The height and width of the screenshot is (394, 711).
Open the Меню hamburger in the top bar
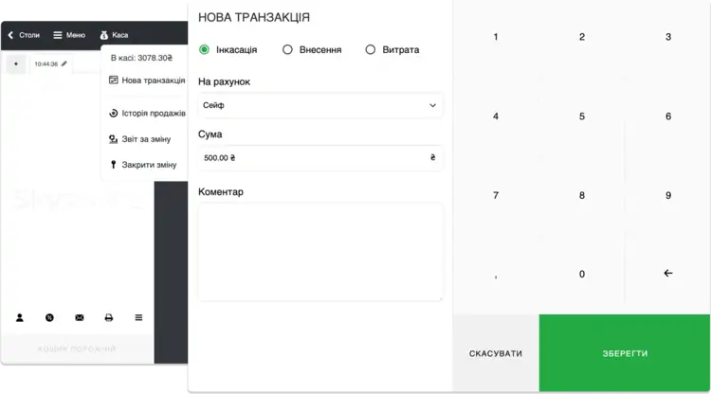[x=69, y=35]
